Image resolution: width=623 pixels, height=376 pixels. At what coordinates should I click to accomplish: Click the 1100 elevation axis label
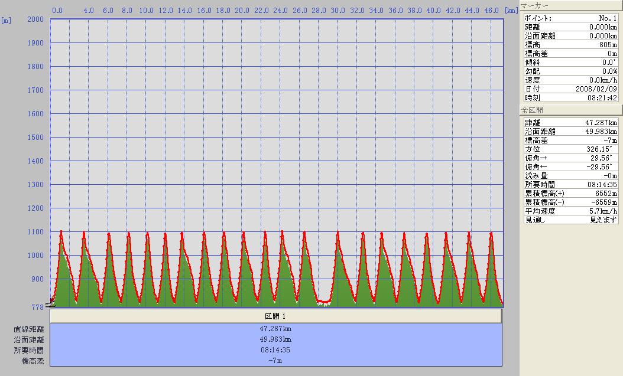[35, 231]
